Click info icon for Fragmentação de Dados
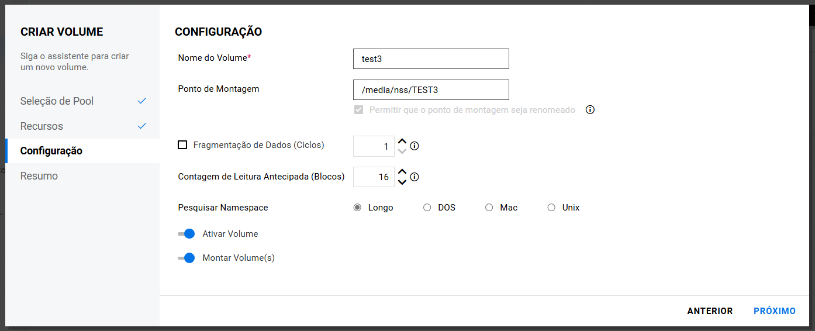This screenshot has width=815, height=331. coord(415,146)
